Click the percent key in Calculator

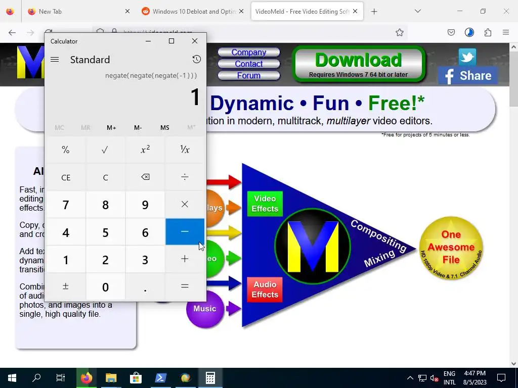click(x=66, y=150)
